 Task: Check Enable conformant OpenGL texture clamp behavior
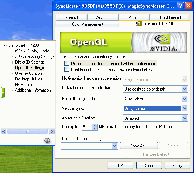pos(67,69)
